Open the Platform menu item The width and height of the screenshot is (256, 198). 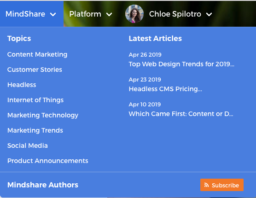pyautogui.click(x=85, y=14)
